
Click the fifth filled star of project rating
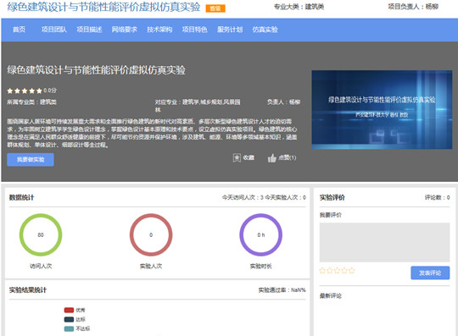(39, 91)
